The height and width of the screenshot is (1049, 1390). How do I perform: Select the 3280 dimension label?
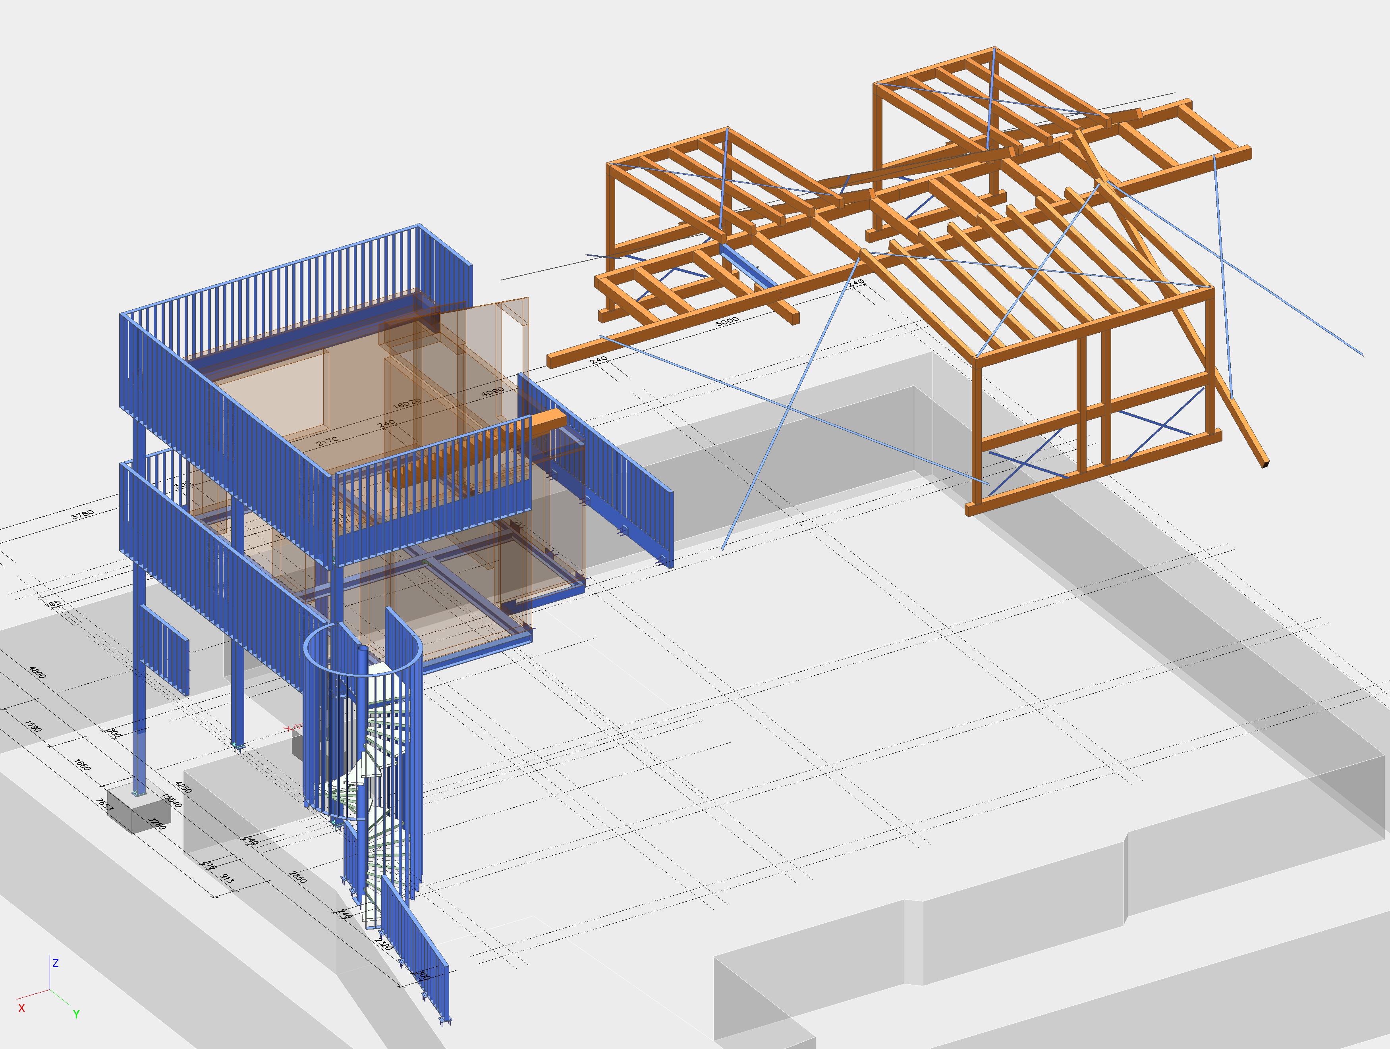click(156, 823)
